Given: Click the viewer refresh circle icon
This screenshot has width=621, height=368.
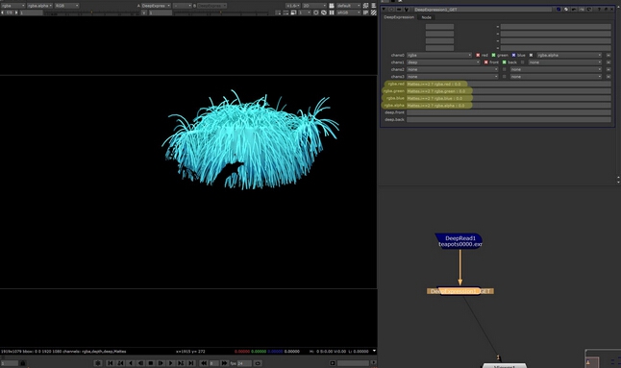Looking at the screenshot, I should (316, 12).
